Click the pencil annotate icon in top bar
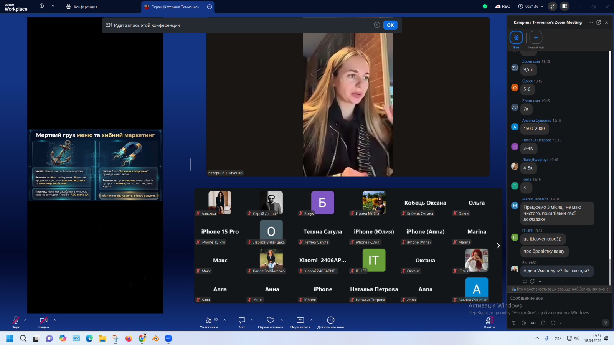Viewport: 614px width, 345px height. [552, 7]
